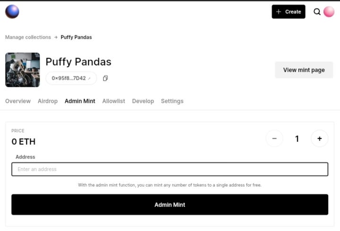Open the Allowlist tab
This screenshot has height=231, width=340.
(113, 101)
